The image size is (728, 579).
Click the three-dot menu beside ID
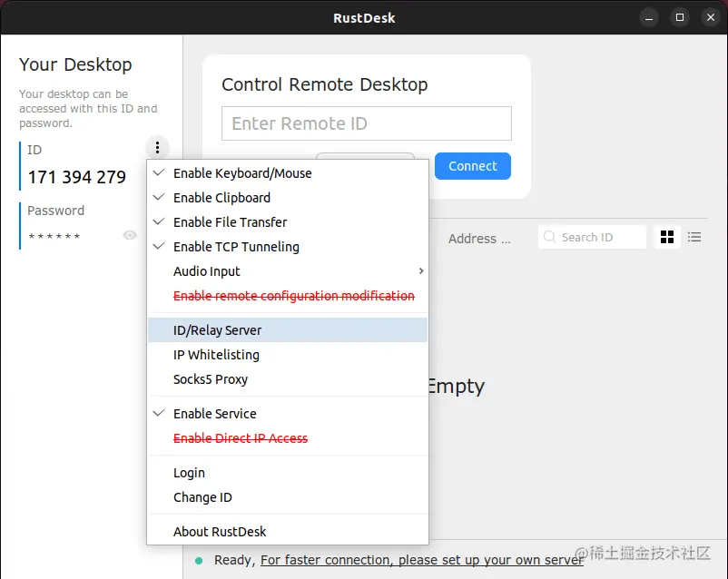click(x=157, y=148)
